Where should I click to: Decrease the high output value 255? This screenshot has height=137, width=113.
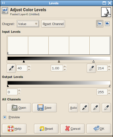point(109,94)
